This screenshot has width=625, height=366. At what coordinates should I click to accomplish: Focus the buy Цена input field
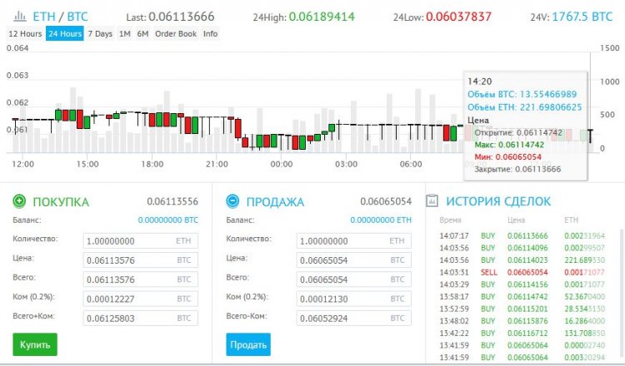click(140, 260)
